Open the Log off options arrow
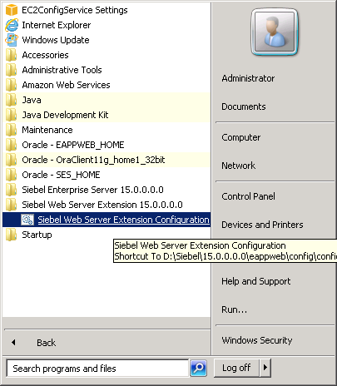 pyautogui.click(x=265, y=368)
